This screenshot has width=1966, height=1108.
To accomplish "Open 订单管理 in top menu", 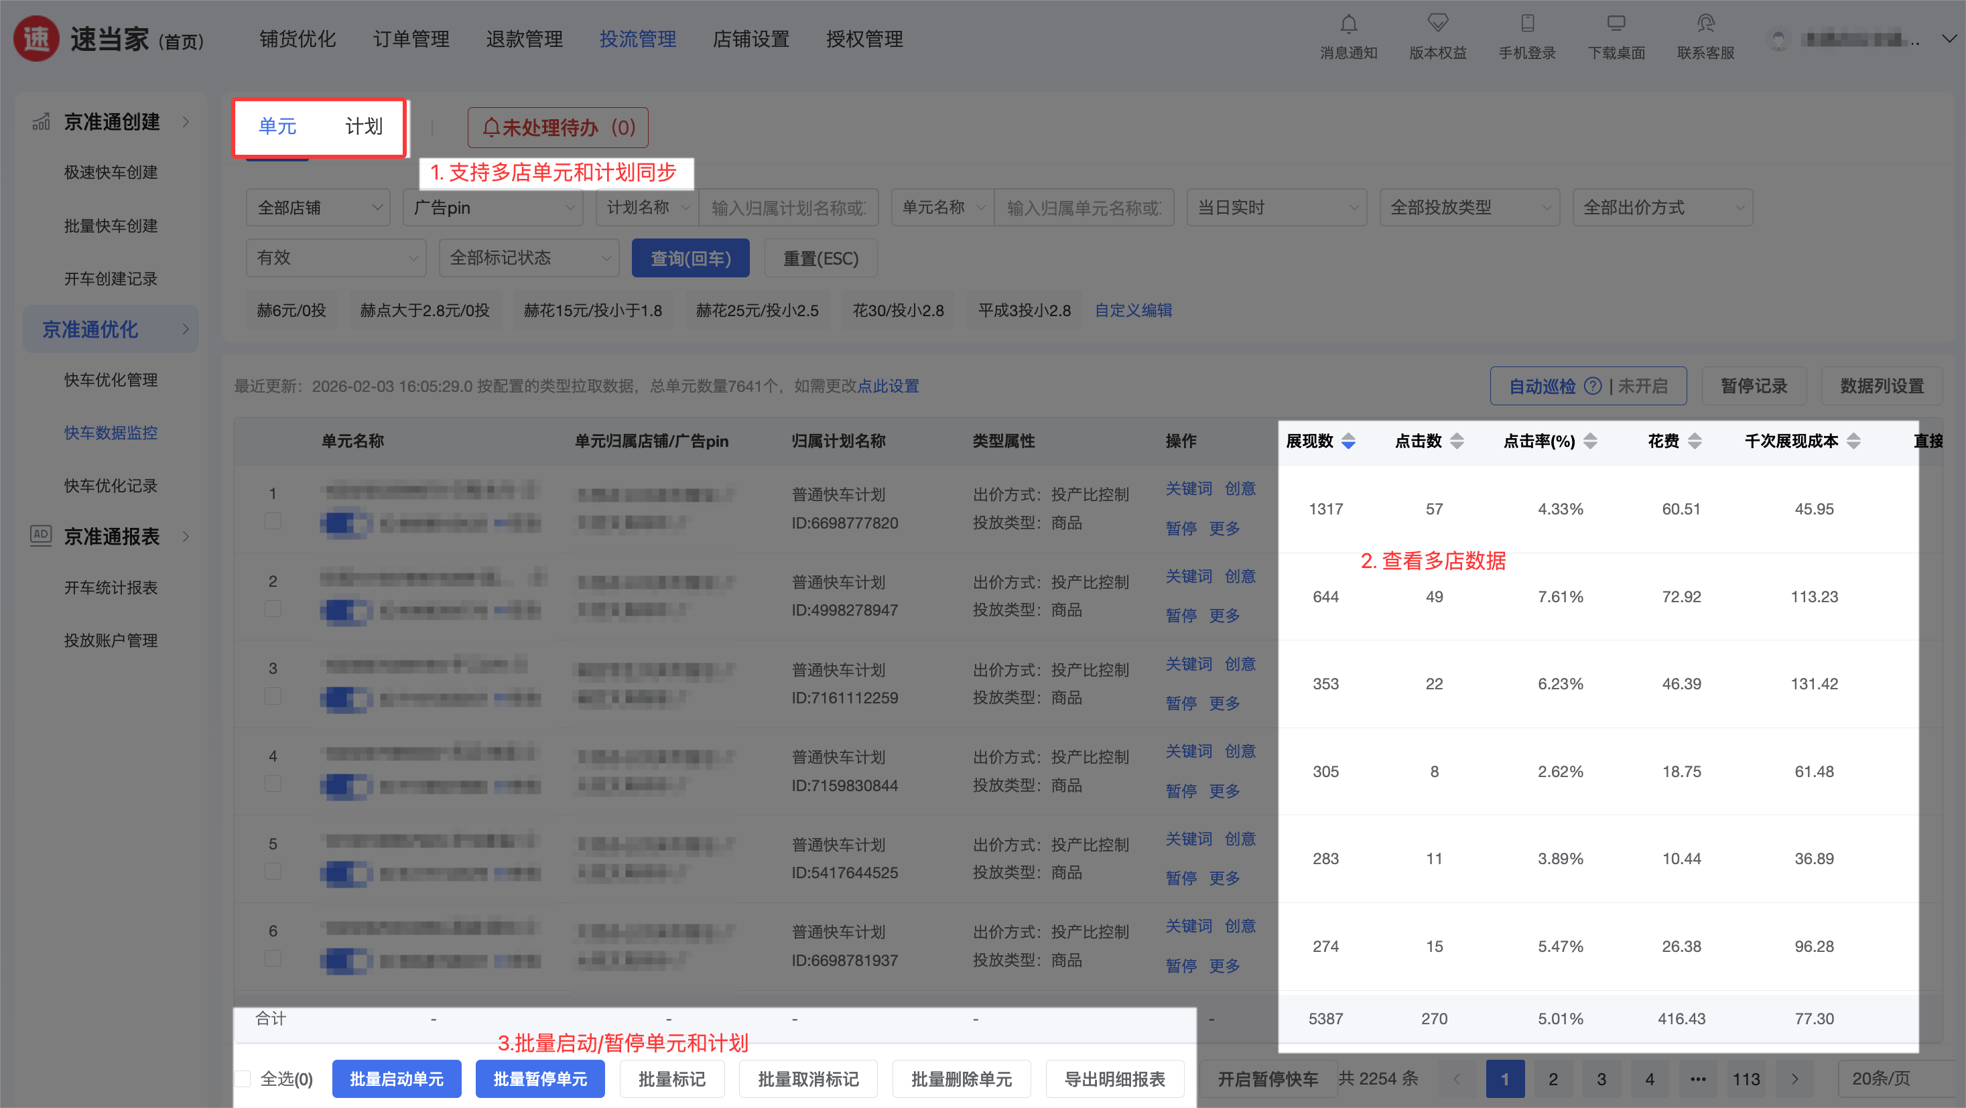I will pyautogui.click(x=411, y=39).
